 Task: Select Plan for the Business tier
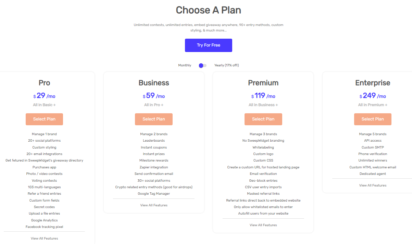pos(153,119)
